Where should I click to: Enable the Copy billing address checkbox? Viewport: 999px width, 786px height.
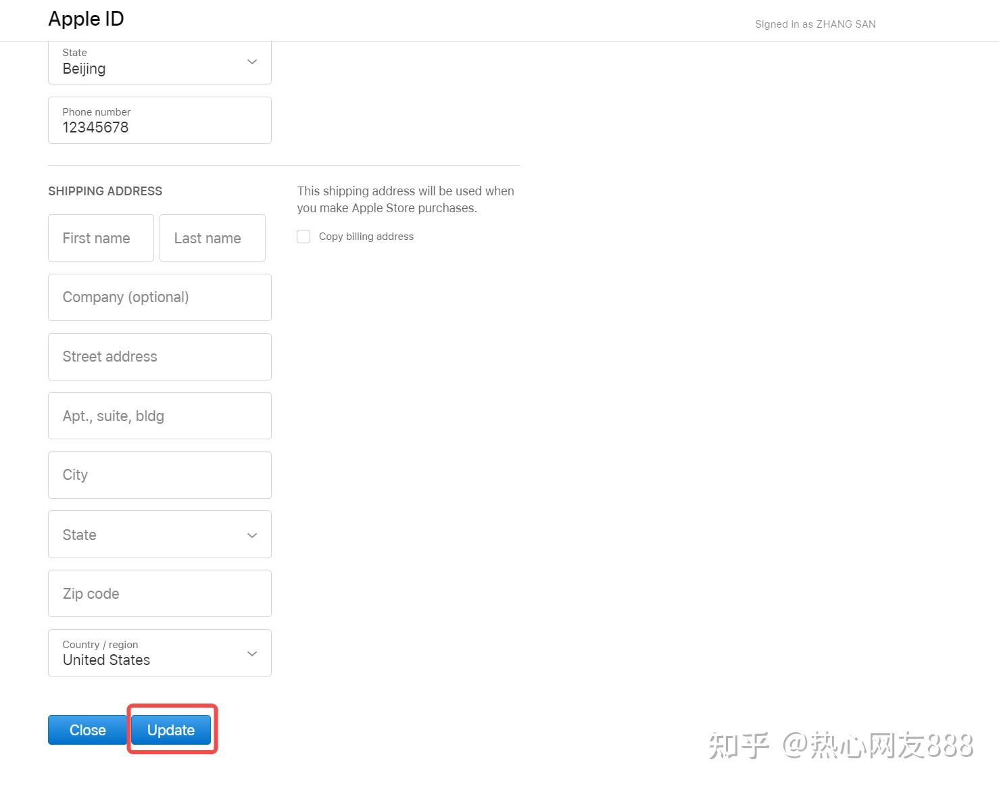tap(303, 237)
